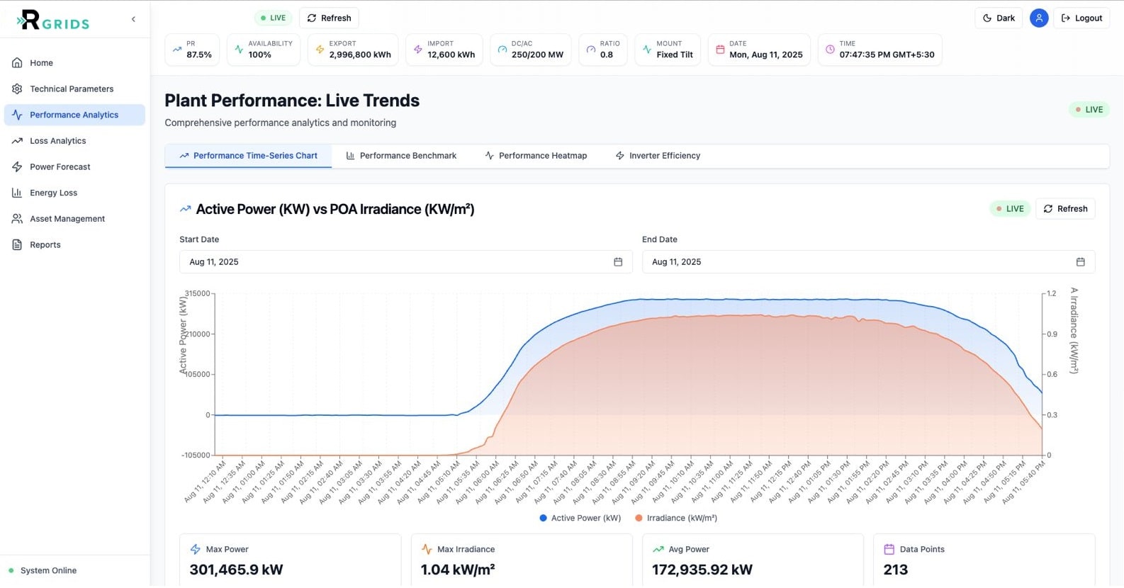
Task: Click the Loss Analytics trend icon
Action: [x=17, y=141]
